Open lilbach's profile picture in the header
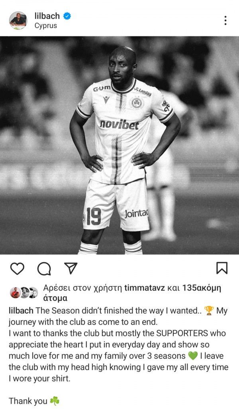 [18, 20]
